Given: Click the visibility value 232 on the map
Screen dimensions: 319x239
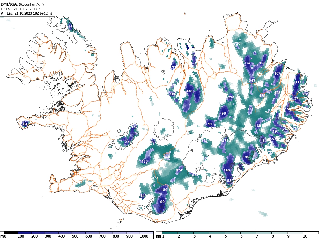Looking at the screenshot, I should (128, 142).
